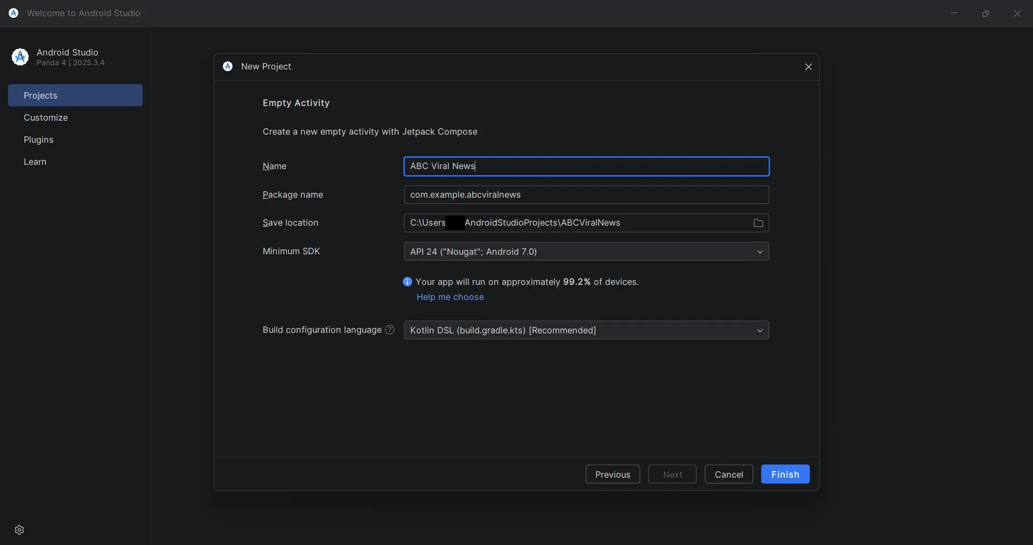Image resolution: width=1033 pixels, height=545 pixels.
Task: Maximize the Welcome to Android Studio window
Action: pyautogui.click(x=986, y=13)
